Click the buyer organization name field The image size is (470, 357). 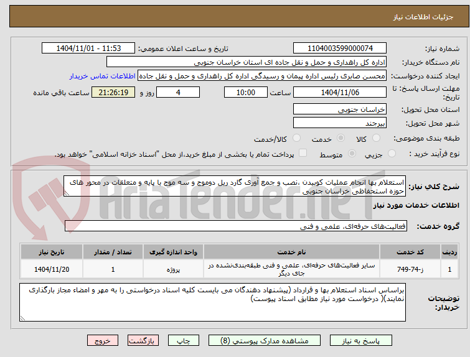click(247, 62)
